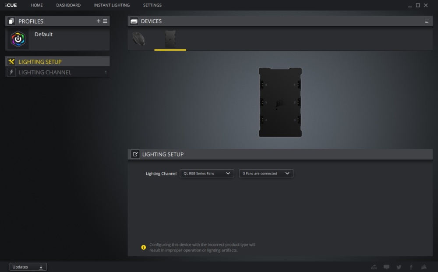Open QL RGB Series Fans dropdown
Viewport: 438px width, 272px height.
tap(207, 173)
